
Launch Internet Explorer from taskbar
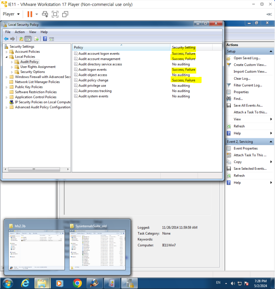point(25,283)
